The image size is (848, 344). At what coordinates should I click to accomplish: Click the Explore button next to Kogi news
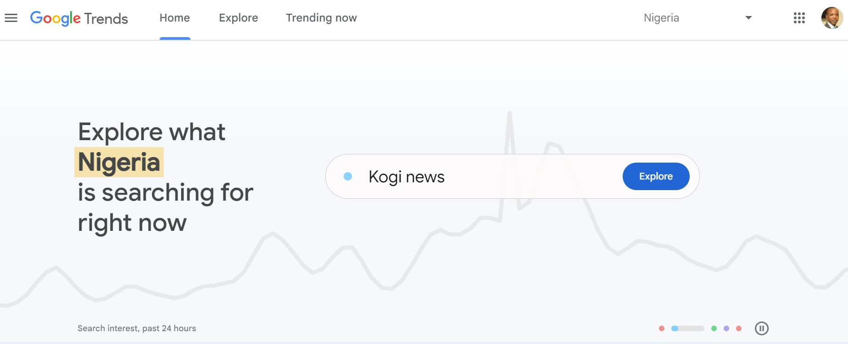pos(656,176)
